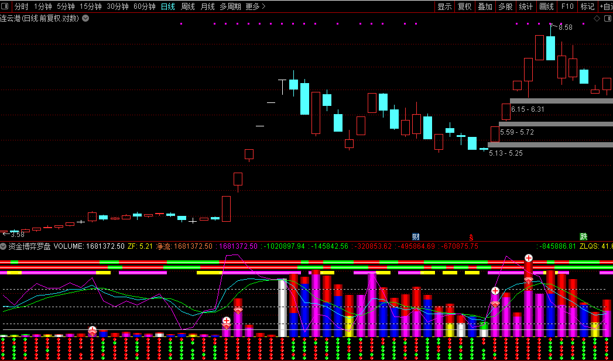Switch to the 5分钟 period
Viewport: 613px width, 361px height.
(x=66, y=6)
